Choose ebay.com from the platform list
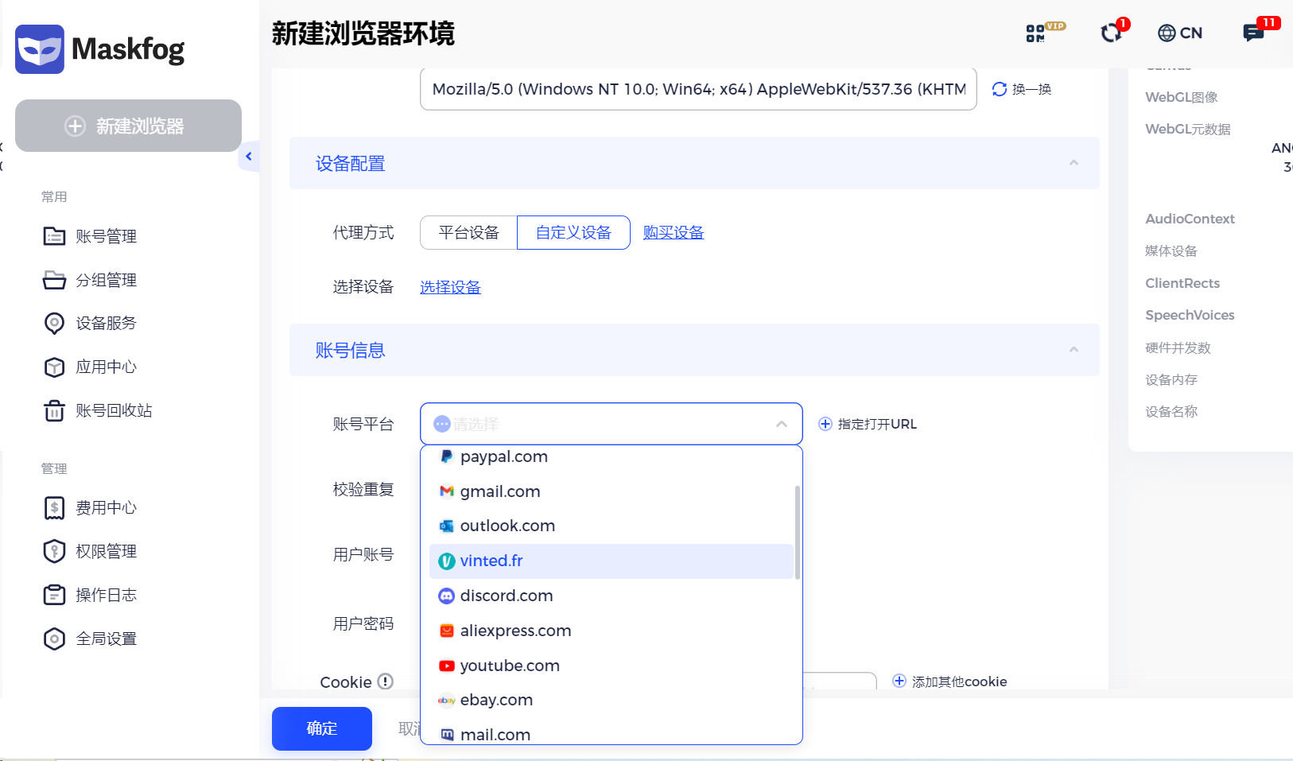The height and width of the screenshot is (761, 1293). [611, 700]
